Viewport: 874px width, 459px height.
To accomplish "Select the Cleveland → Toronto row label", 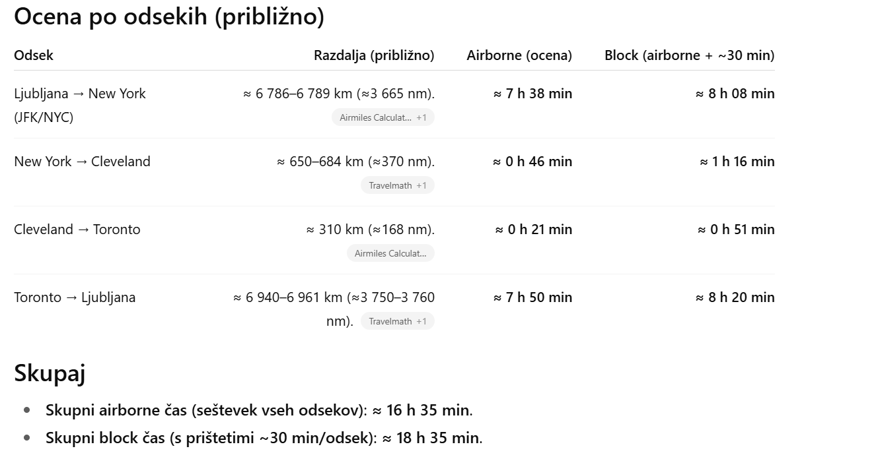I will tap(77, 229).
